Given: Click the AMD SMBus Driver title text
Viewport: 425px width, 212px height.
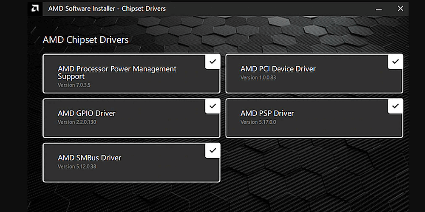Looking at the screenshot, I should pos(89,158).
